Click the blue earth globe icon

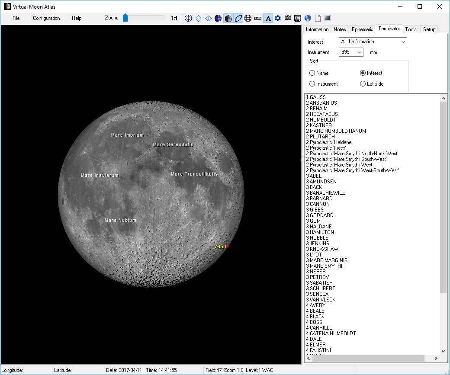coord(308,18)
